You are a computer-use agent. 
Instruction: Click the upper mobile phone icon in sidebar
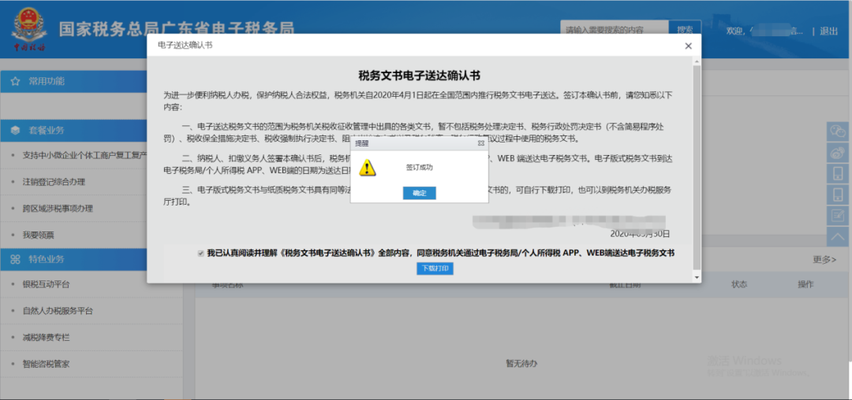pyautogui.click(x=838, y=173)
